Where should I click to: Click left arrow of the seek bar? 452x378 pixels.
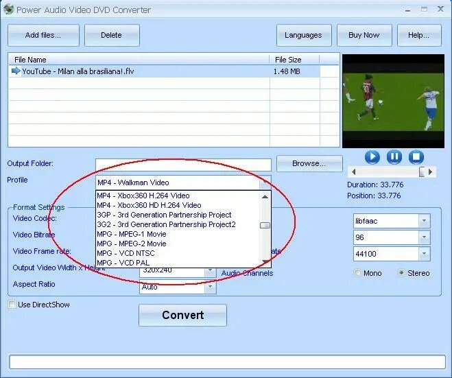click(354, 172)
